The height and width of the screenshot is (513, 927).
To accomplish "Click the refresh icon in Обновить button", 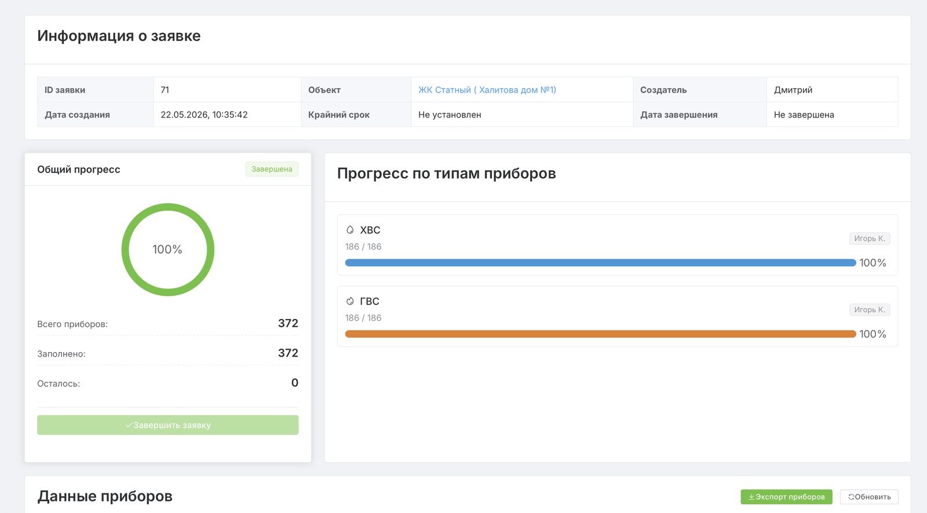I will pyautogui.click(x=851, y=497).
